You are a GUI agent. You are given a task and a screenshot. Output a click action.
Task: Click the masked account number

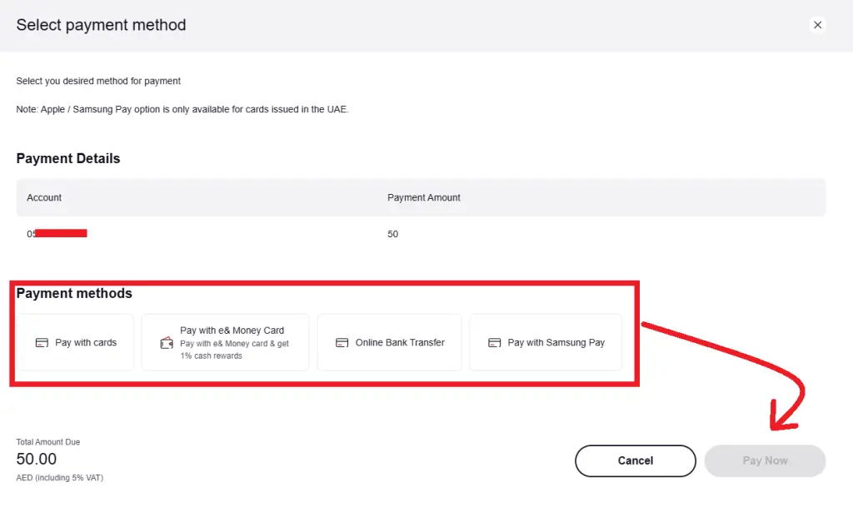57,233
